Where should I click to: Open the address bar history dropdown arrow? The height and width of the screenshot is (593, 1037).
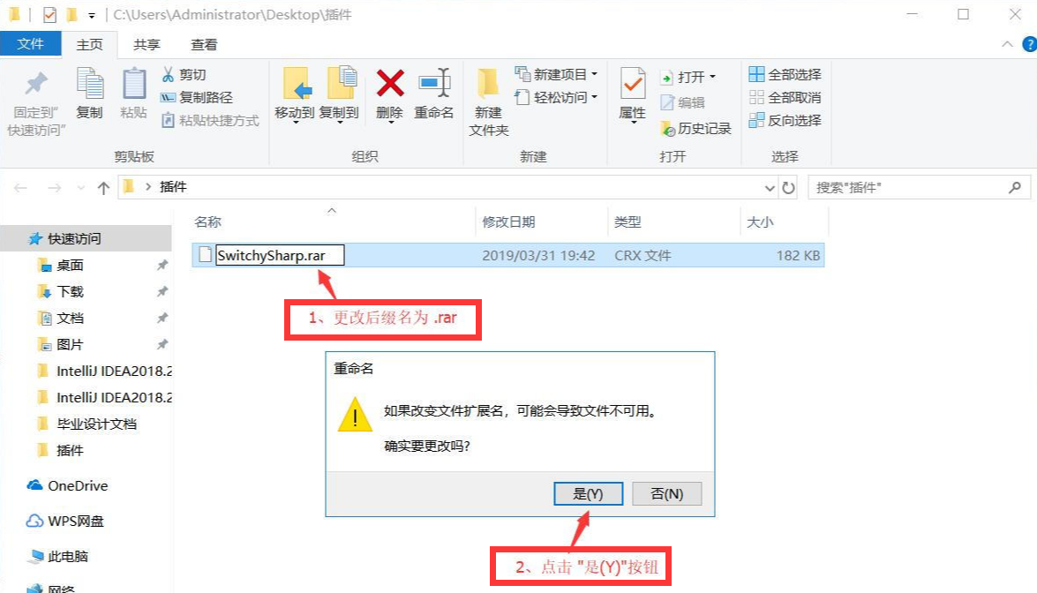tap(770, 188)
